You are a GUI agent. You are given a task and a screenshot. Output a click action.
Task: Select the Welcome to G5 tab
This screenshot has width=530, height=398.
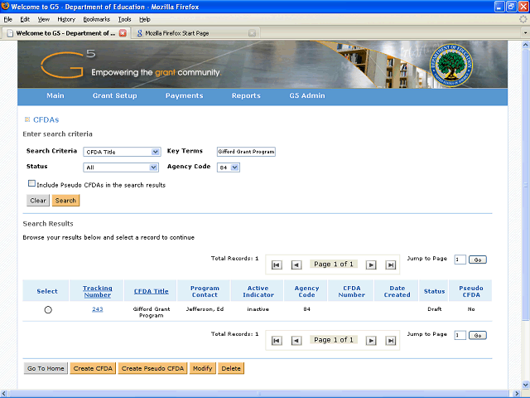[x=66, y=33]
